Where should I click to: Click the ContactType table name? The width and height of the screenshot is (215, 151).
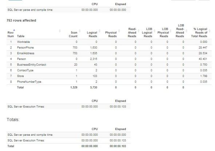click(x=25, y=70)
